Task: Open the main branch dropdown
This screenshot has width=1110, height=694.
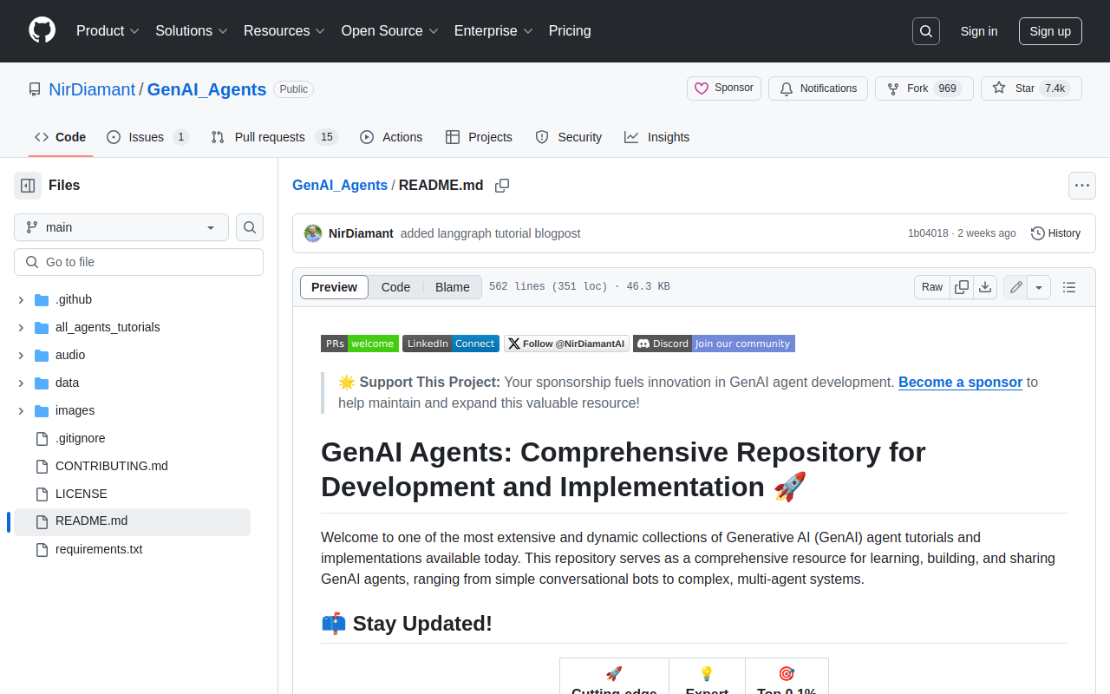Action: [x=121, y=227]
